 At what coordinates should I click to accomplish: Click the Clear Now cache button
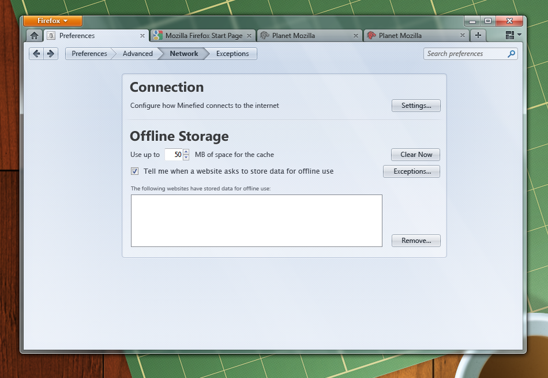[x=415, y=155]
